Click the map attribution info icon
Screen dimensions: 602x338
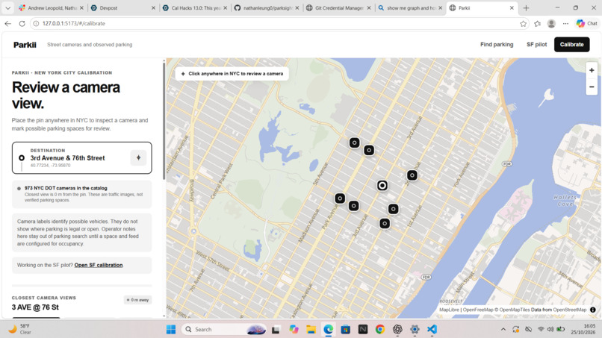(593, 310)
